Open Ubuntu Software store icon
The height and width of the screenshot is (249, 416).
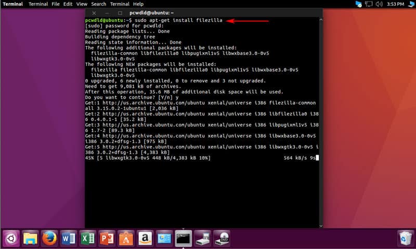click(x=126, y=239)
